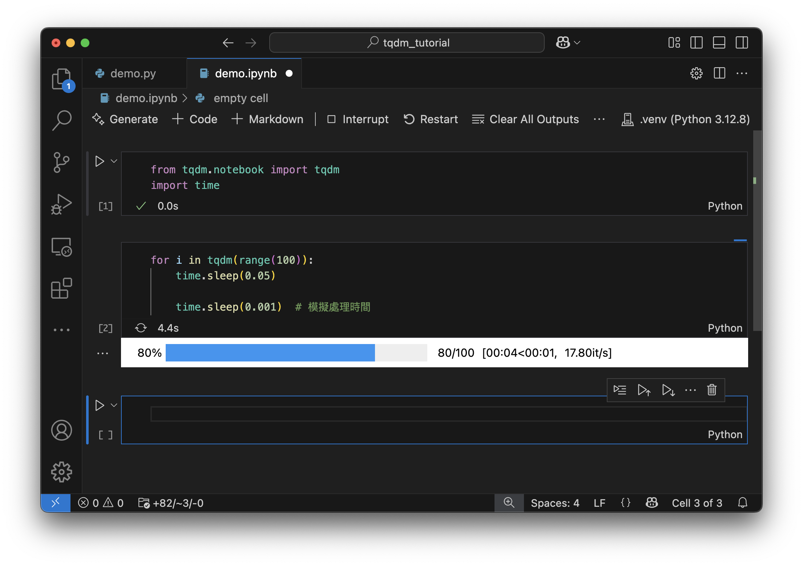The width and height of the screenshot is (803, 566).
Task: Click the tqdm 80% progress bar
Action: click(x=296, y=353)
